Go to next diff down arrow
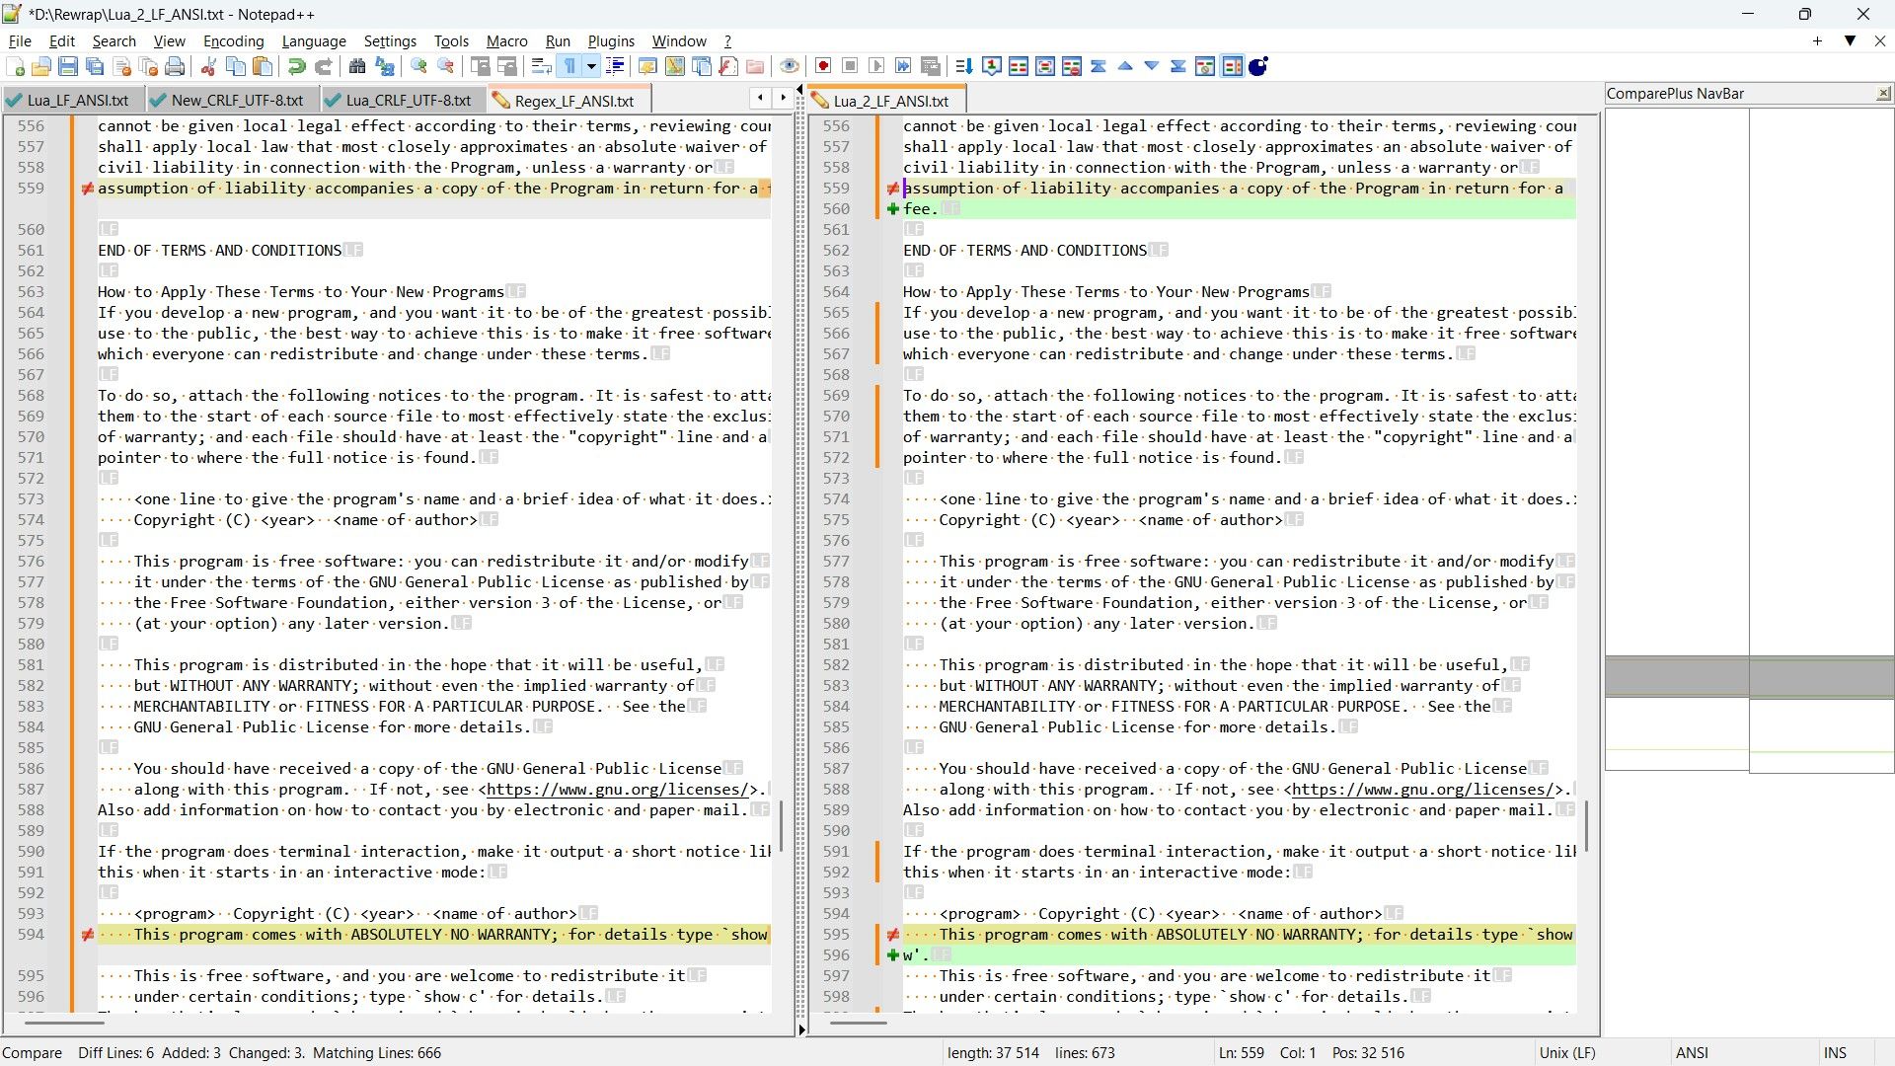 (x=1152, y=66)
